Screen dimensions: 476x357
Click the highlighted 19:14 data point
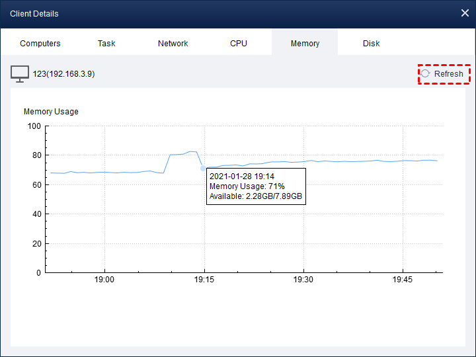point(203,168)
